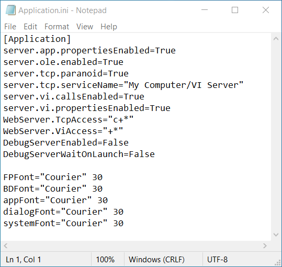Click the Ln 1, Col 1 status indicator

click(24, 260)
